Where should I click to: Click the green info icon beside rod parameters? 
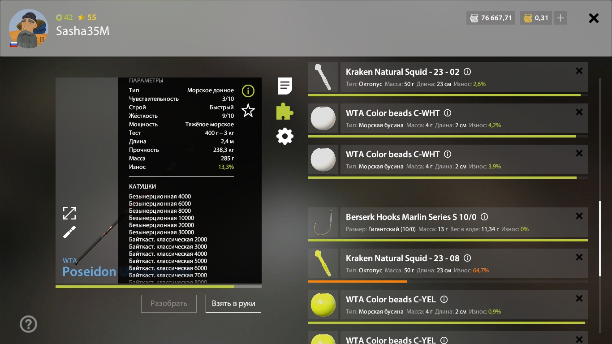[x=248, y=91]
